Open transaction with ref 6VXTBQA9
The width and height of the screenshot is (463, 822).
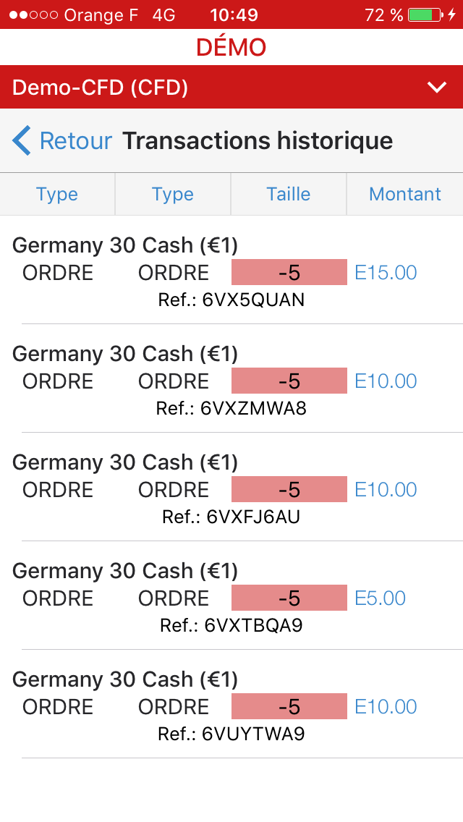(231, 625)
